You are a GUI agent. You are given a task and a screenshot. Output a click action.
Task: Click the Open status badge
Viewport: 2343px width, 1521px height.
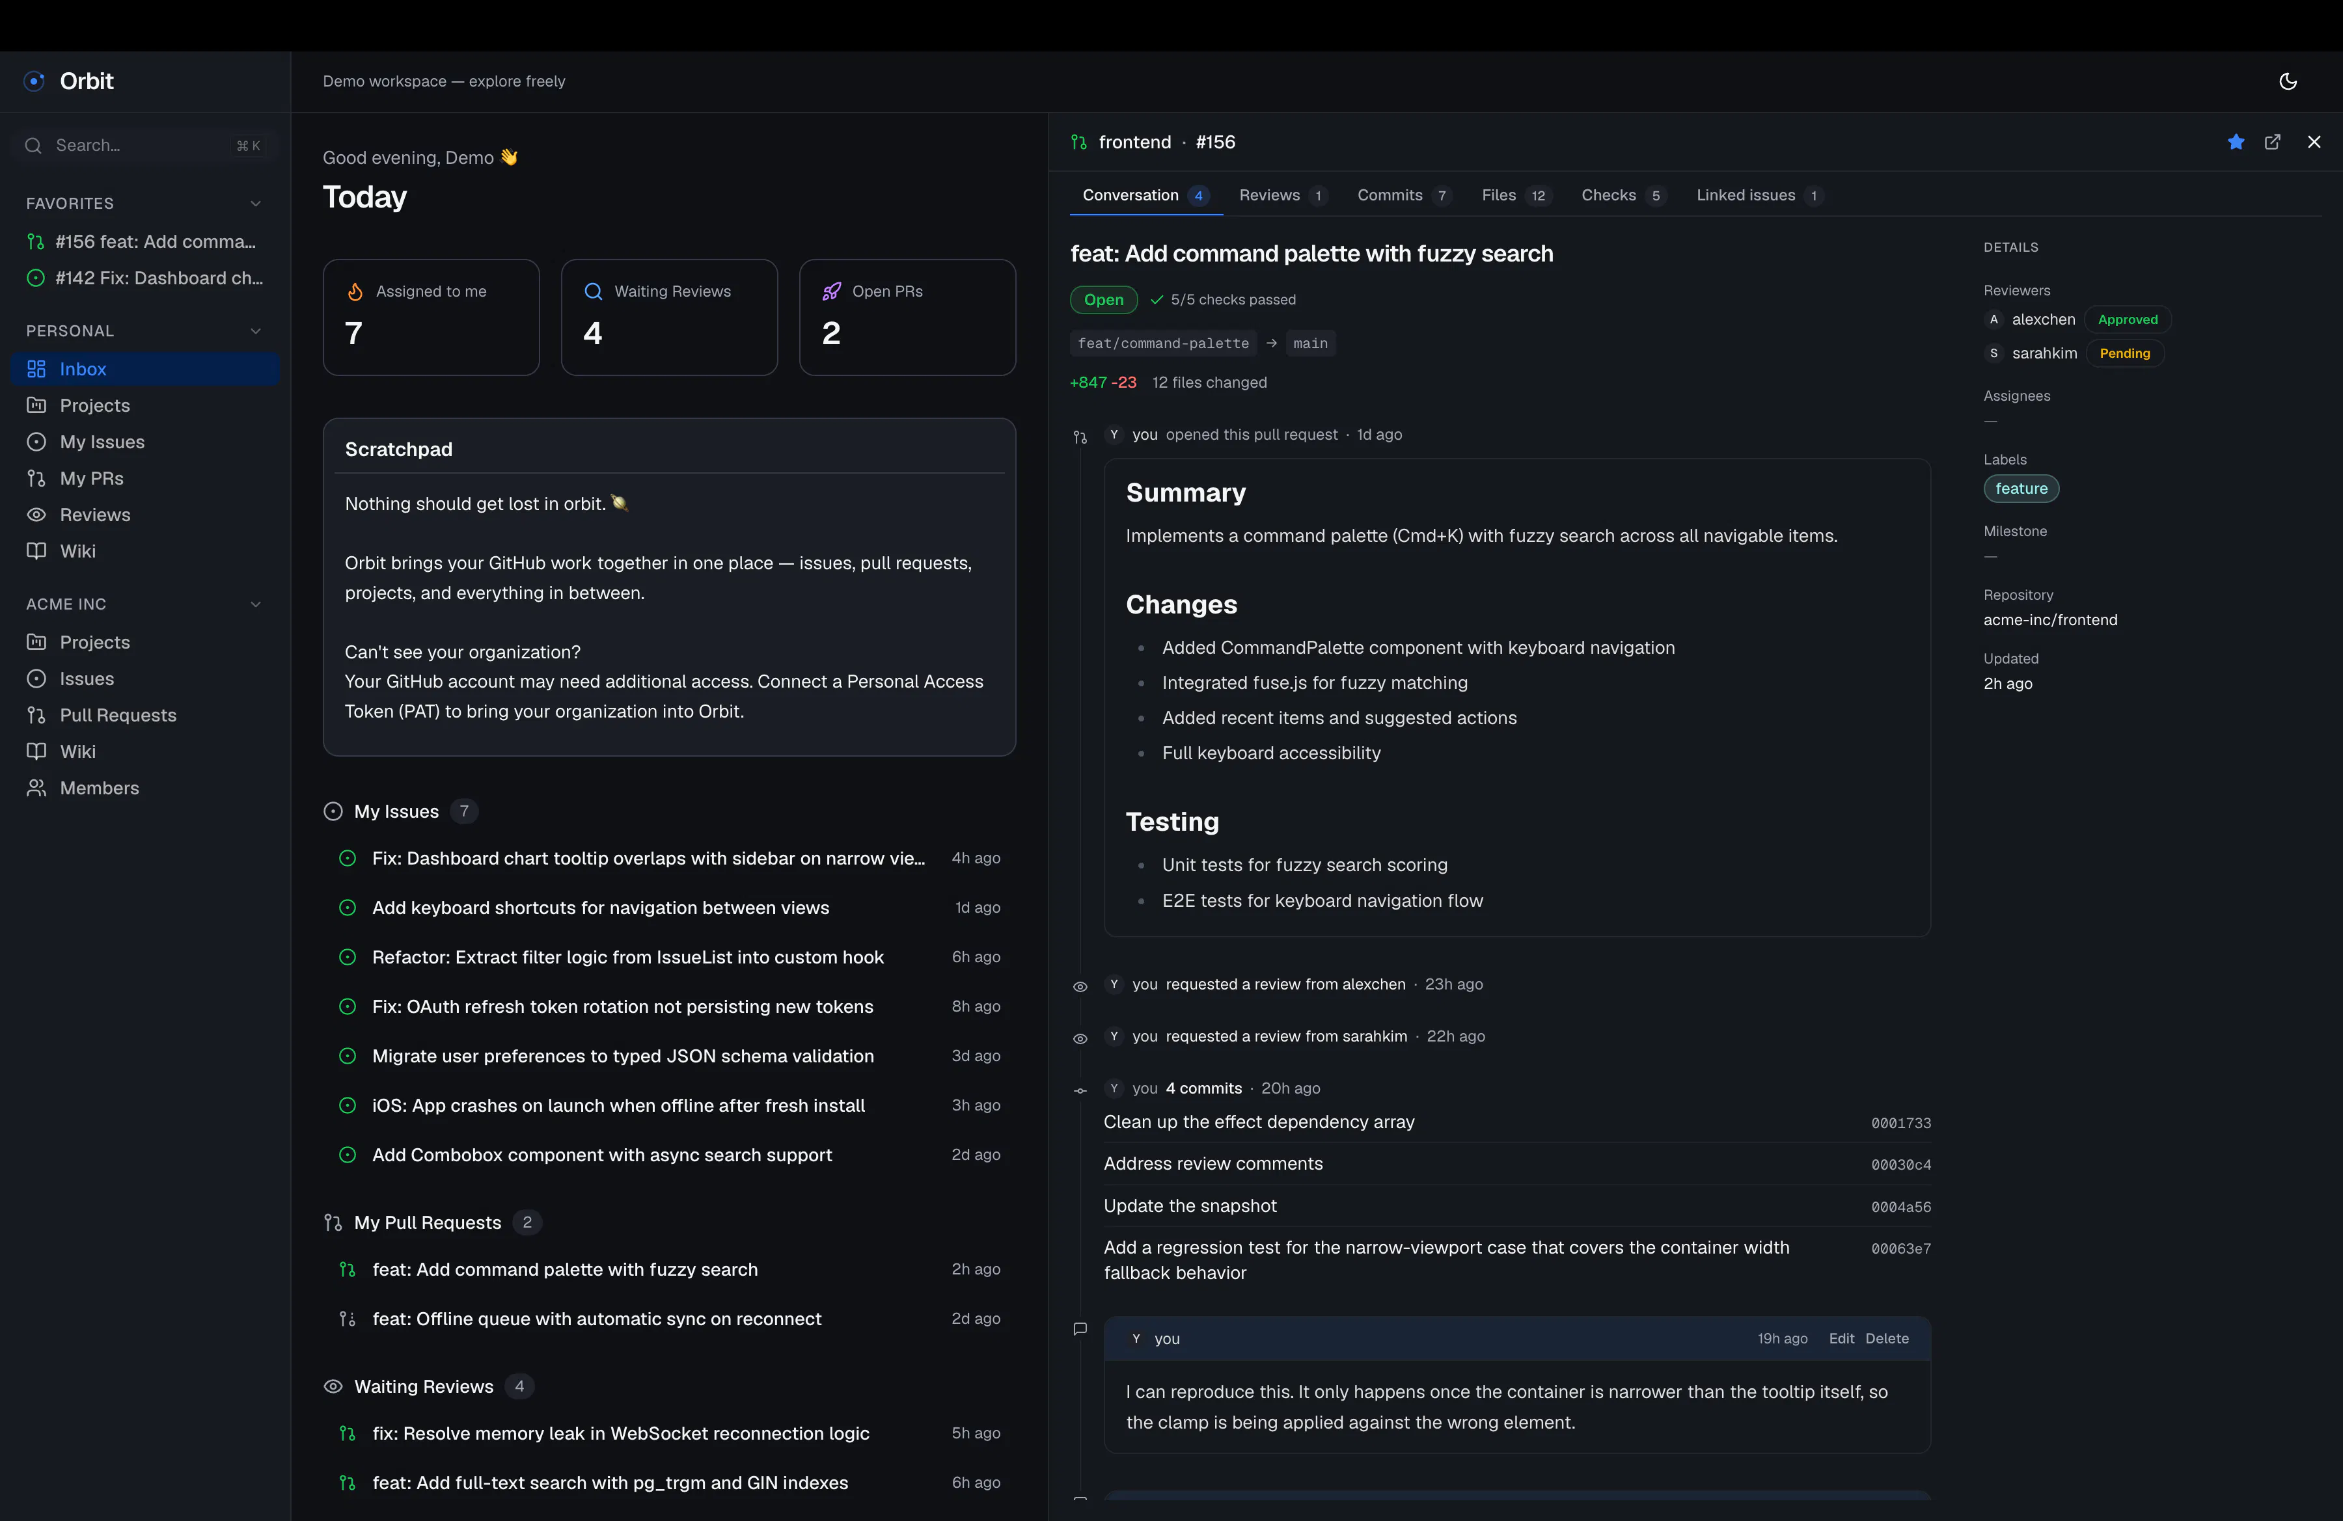pyautogui.click(x=1104, y=299)
